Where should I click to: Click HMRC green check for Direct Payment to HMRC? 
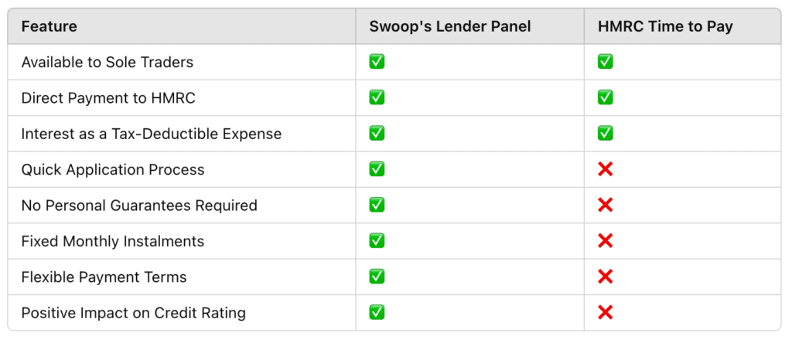coord(605,98)
